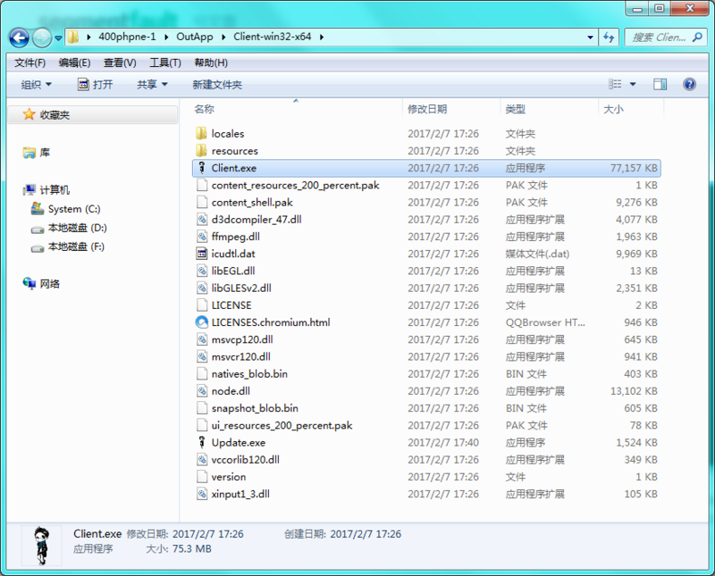Select the LICENSES.chromium.html browser icon
715x576 pixels.
pos(204,321)
